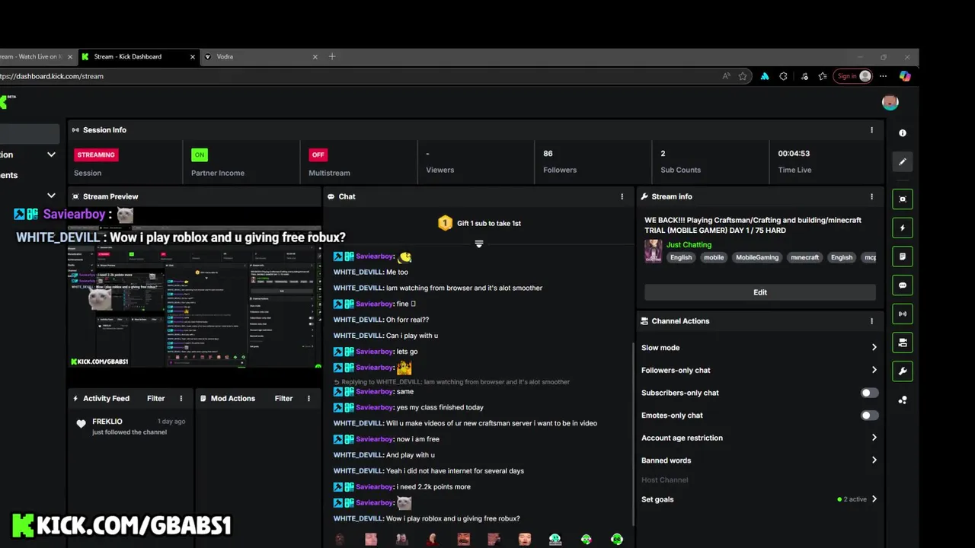Open the Session Info three-dot menu

[x=872, y=130]
